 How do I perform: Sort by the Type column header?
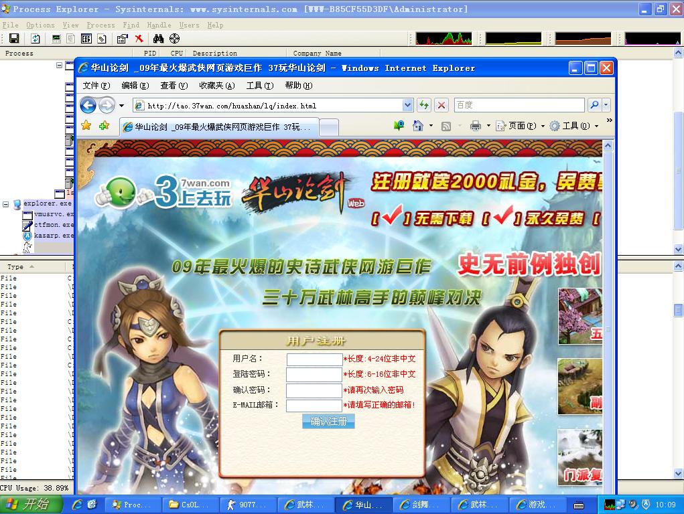click(33, 266)
